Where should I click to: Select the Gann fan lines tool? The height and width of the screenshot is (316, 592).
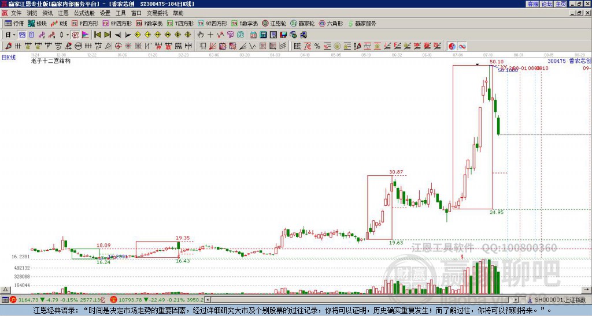(x=213, y=46)
